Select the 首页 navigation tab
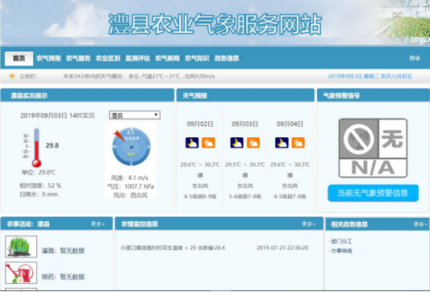Screen dimensions: 430x292 [x=19, y=58]
